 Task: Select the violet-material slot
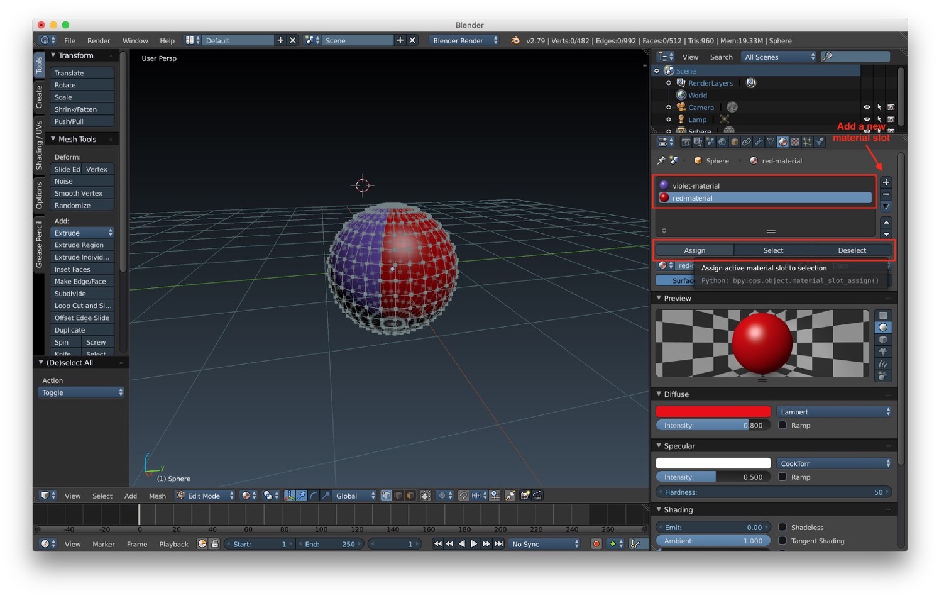coord(765,185)
